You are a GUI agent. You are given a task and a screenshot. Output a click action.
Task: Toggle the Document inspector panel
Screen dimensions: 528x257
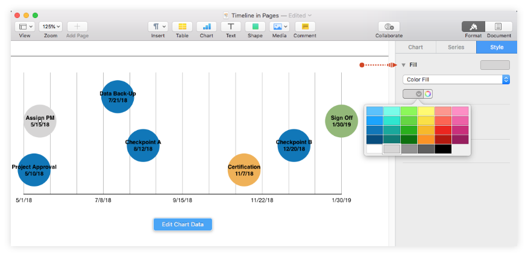[499, 26]
